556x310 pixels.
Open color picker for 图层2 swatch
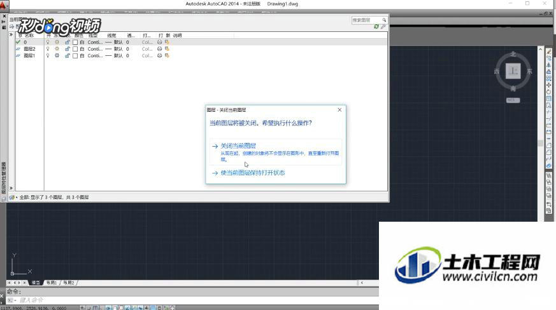click(x=75, y=49)
